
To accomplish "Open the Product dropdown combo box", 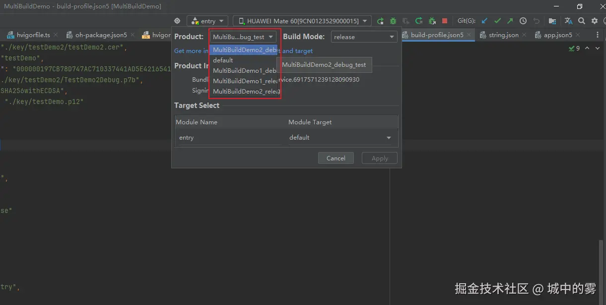I will [243, 37].
